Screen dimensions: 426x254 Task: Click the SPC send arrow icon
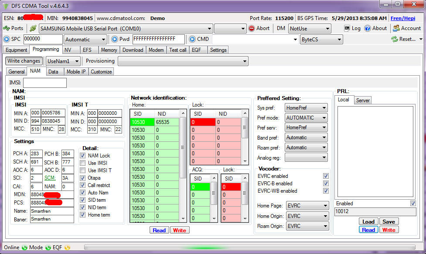pos(7,39)
